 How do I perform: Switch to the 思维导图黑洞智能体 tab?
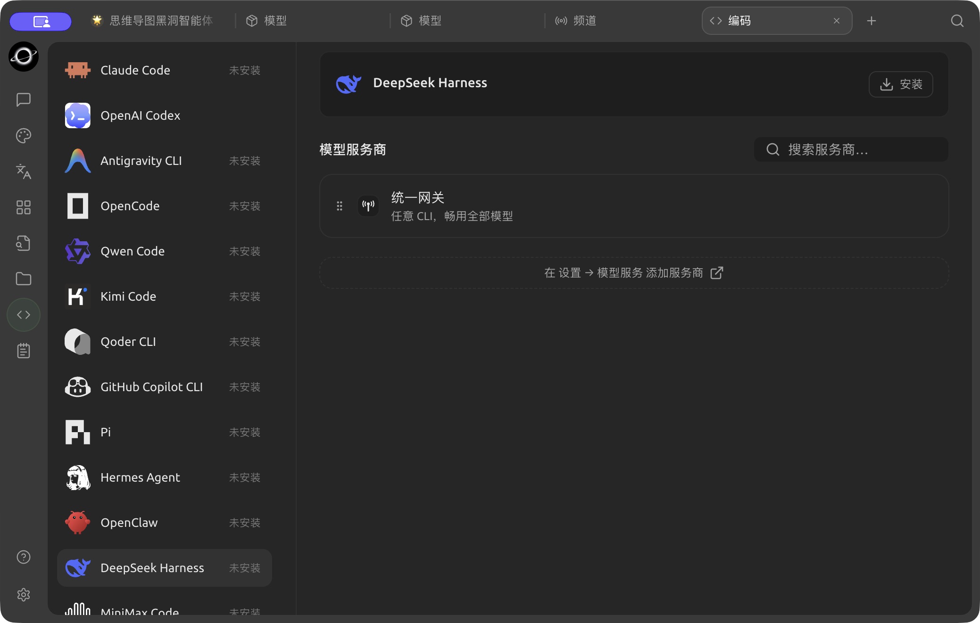(152, 21)
